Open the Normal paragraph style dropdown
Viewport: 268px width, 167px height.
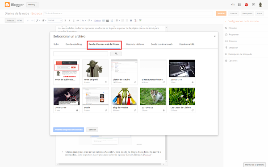(54, 20)
